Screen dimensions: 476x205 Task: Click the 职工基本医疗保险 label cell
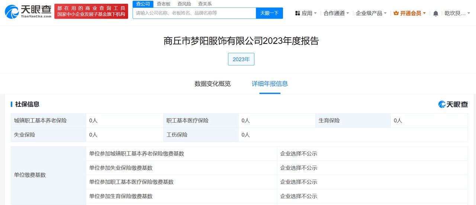201,121
